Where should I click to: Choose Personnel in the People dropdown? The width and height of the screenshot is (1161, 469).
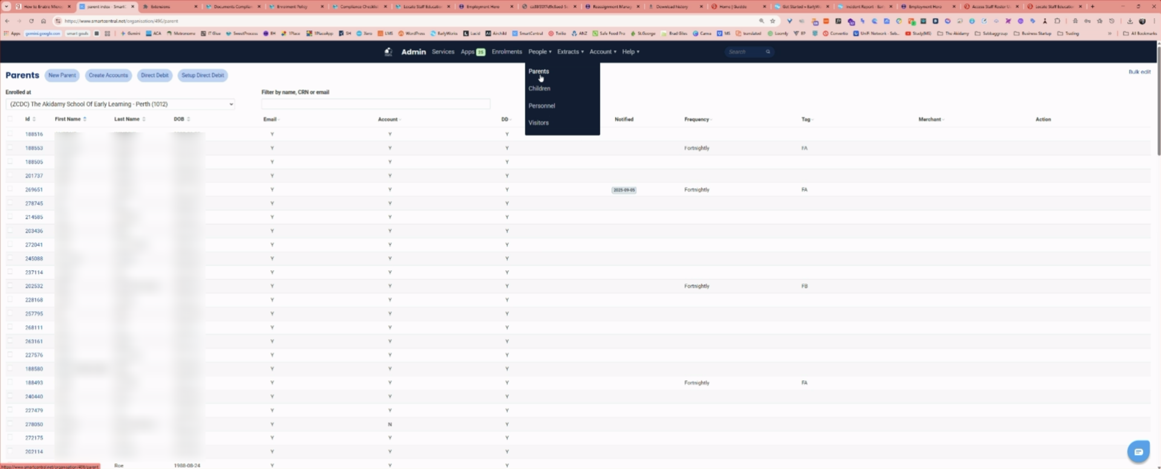(x=542, y=106)
